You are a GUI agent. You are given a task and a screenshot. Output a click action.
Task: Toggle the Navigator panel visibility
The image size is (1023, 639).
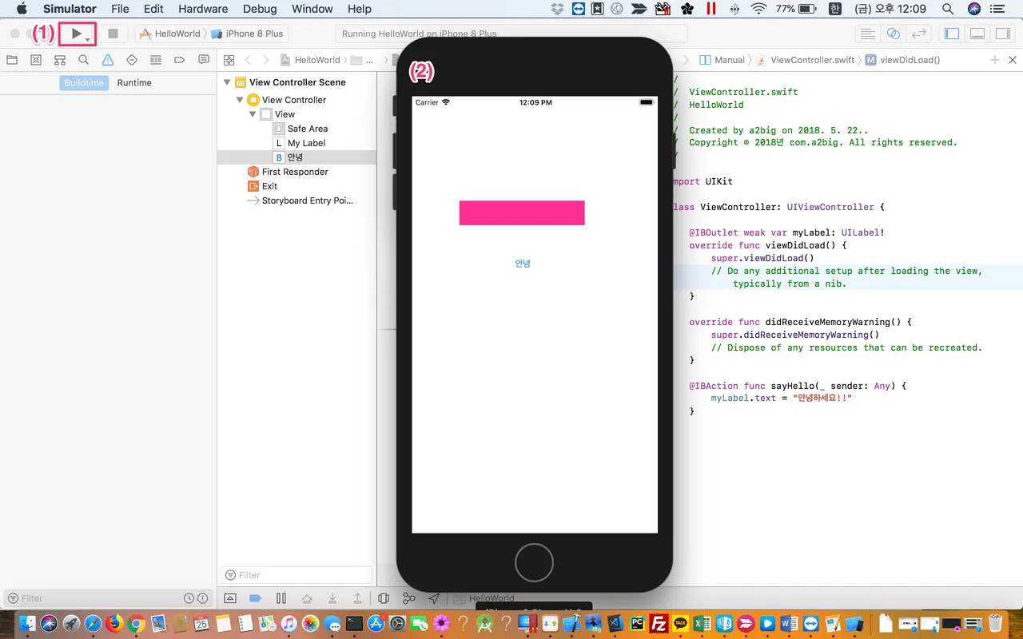952,34
